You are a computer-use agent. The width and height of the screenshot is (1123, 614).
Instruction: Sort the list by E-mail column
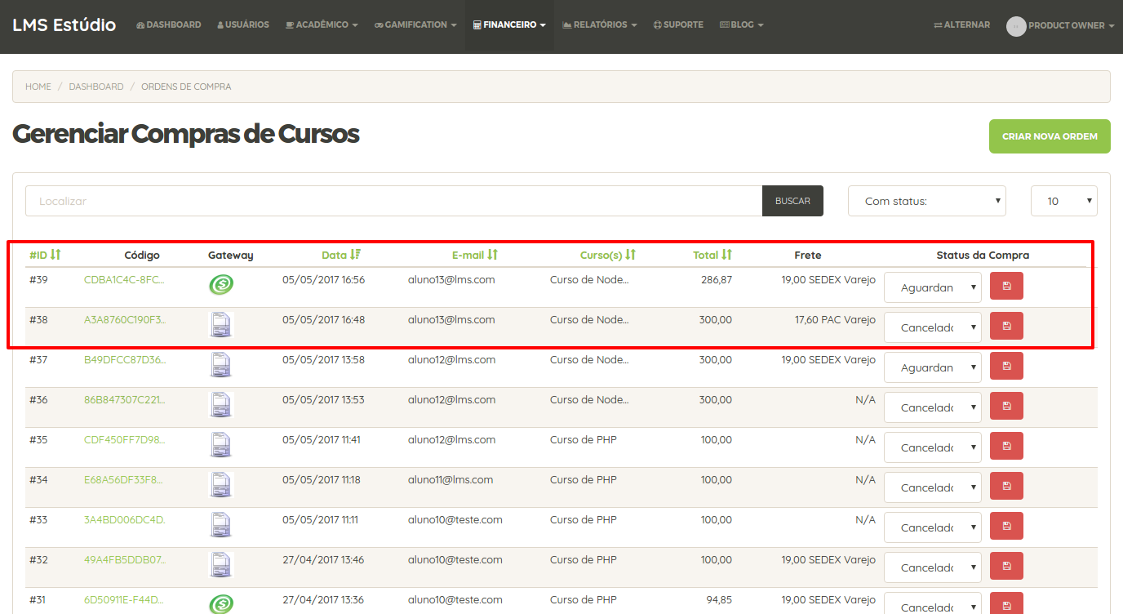pyautogui.click(x=474, y=255)
